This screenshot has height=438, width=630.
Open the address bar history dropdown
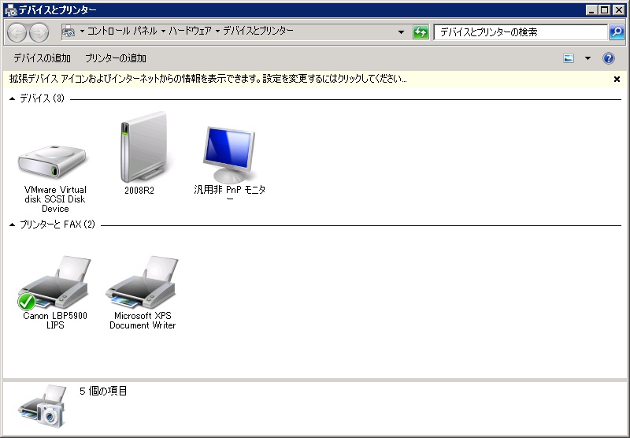point(401,32)
